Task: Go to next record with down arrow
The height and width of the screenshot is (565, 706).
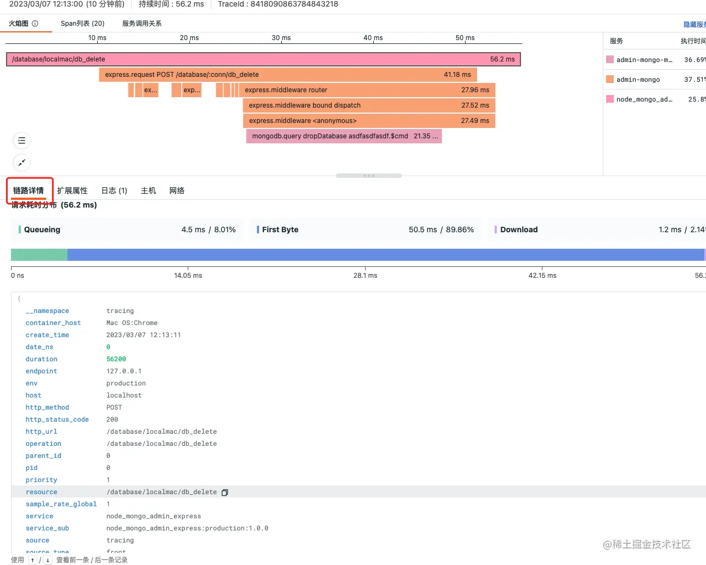Action: coord(48,560)
